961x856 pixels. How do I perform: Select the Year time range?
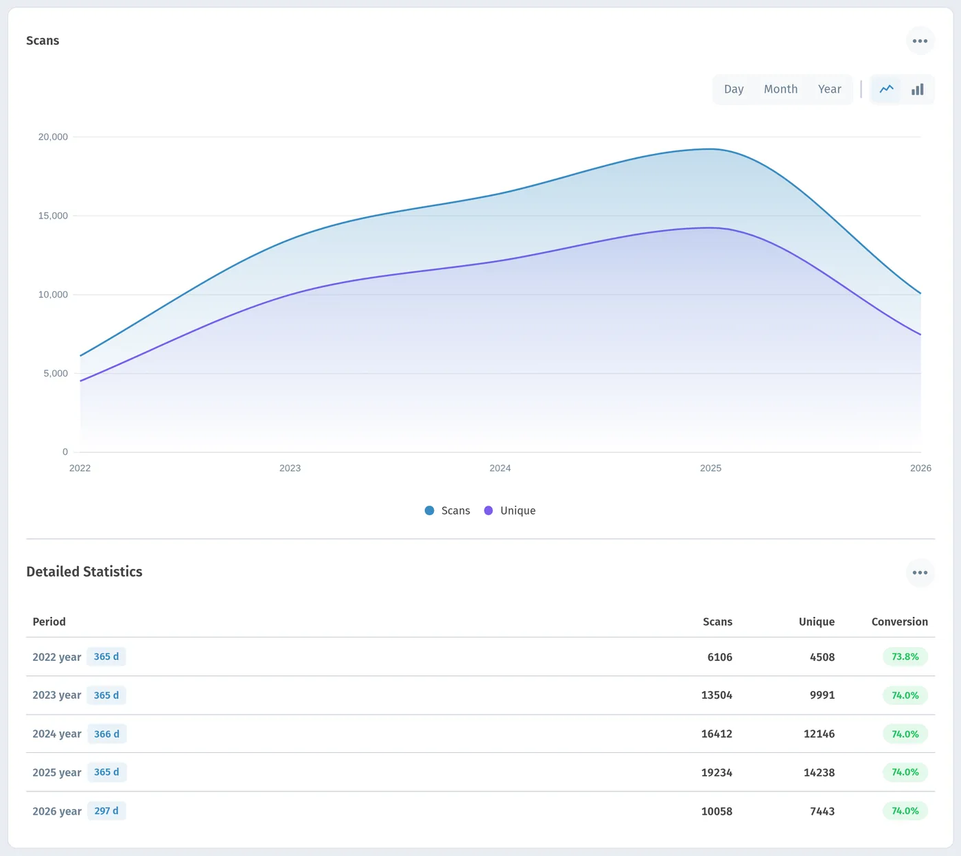pos(829,89)
